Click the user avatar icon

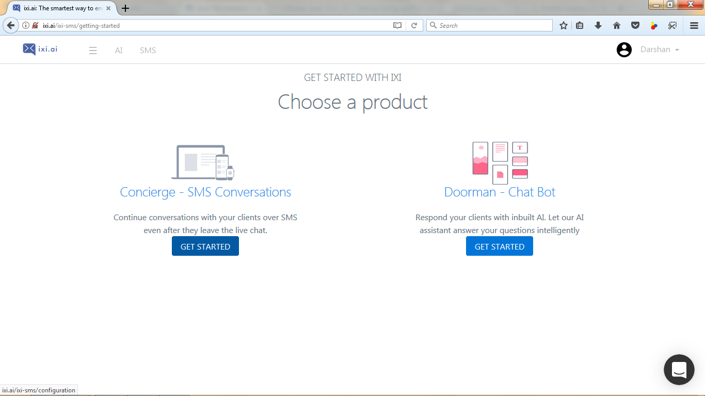tap(624, 49)
